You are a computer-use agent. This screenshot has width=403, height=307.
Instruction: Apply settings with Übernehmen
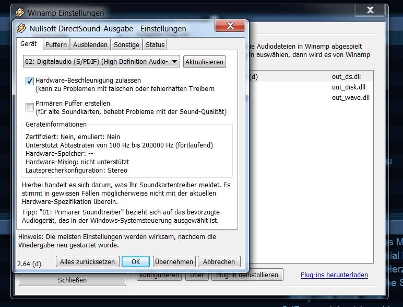click(x=174, y=261)
